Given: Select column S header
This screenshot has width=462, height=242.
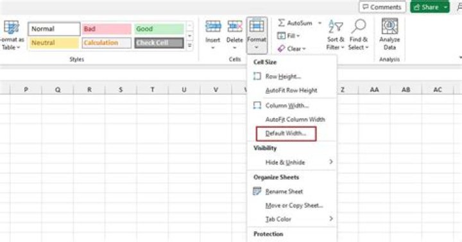Looking at the screenshot, I should click(121, 90).
